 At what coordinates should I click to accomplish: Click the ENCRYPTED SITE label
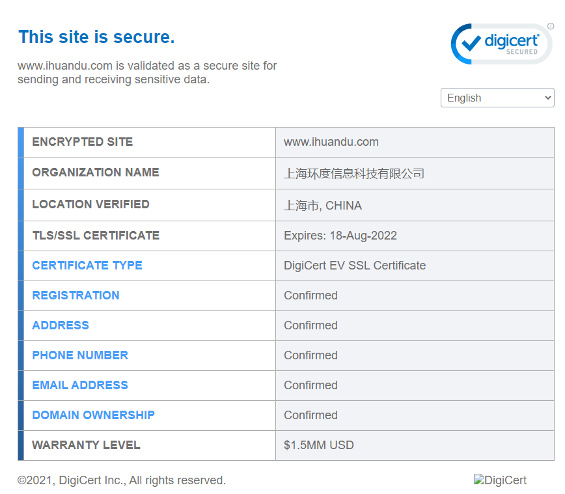tap(83, 142)
